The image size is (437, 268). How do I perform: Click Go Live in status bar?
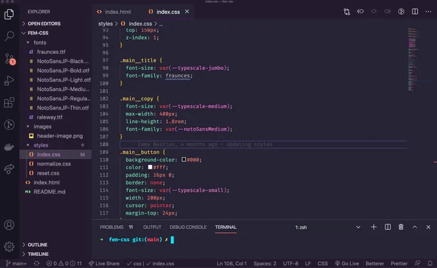click(346, 264)
